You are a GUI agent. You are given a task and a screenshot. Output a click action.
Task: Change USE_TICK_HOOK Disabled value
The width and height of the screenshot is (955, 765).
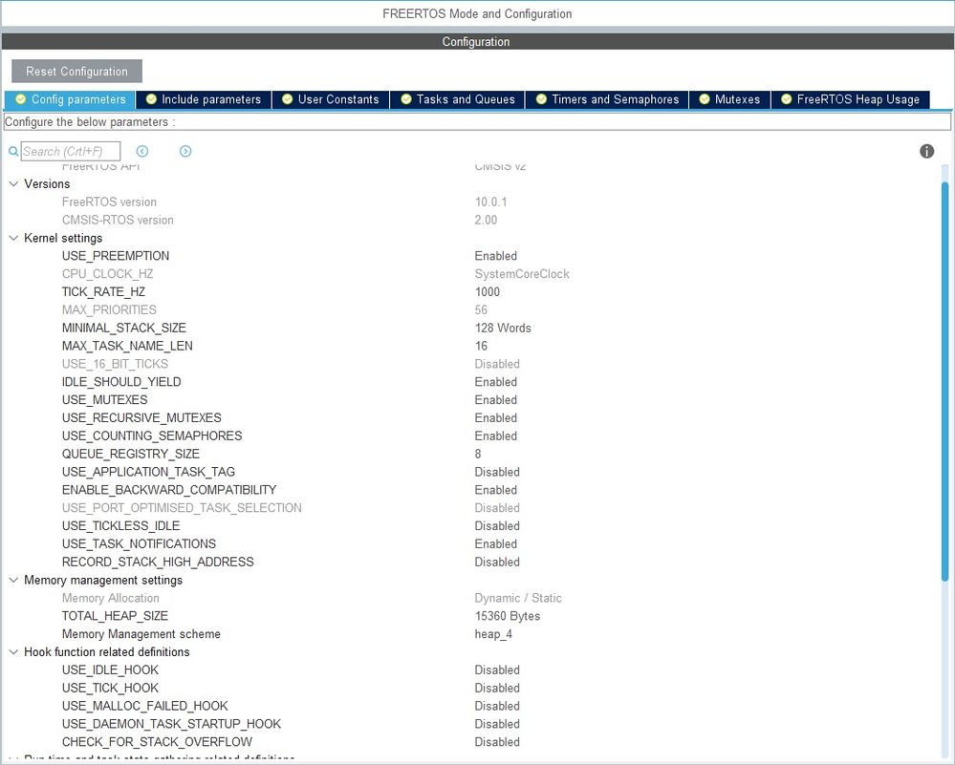pos(497,688)
